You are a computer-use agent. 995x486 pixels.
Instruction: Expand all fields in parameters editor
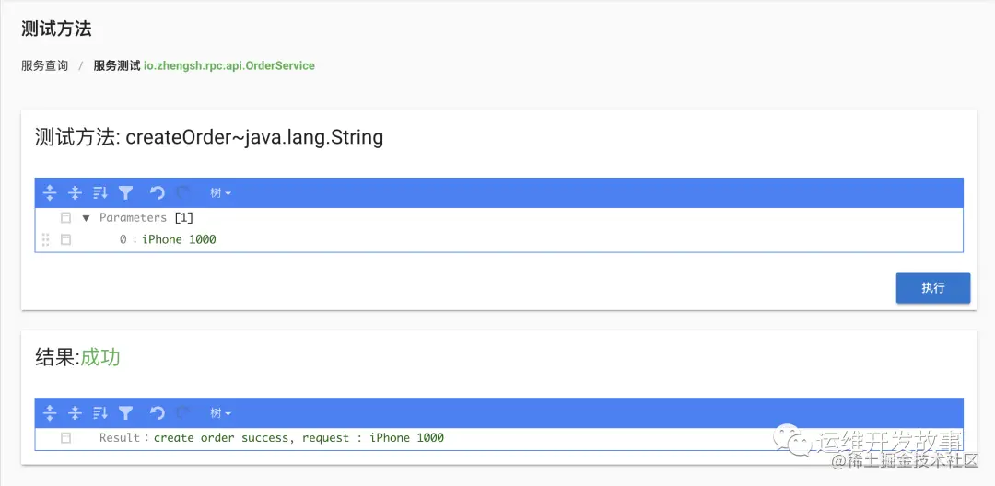(x=50, y=192)
